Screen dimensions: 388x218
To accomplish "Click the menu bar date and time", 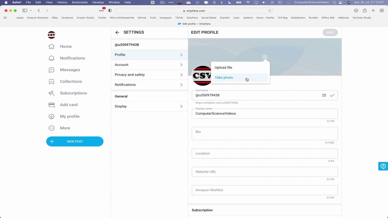I will [x=370, y=2].
